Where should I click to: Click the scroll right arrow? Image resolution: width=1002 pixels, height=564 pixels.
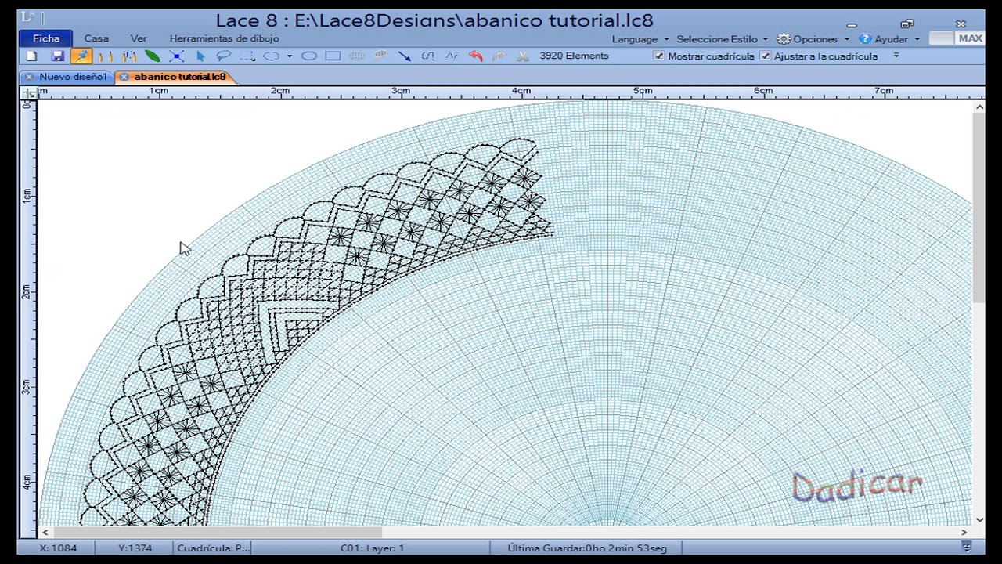[x=964, y=533]
